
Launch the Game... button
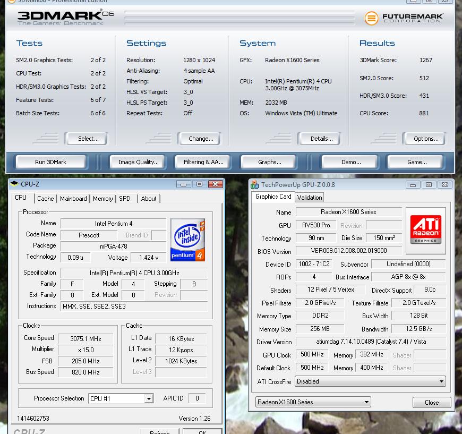416,162
